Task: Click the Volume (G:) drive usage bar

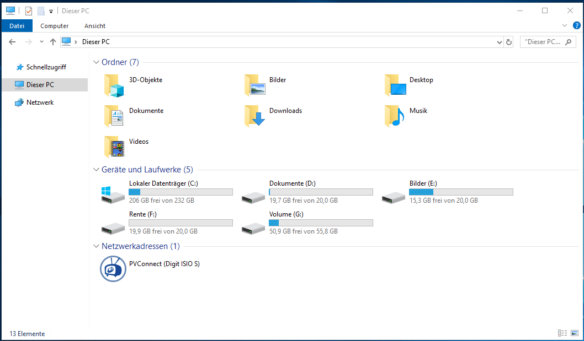Action: pos(321,223)
